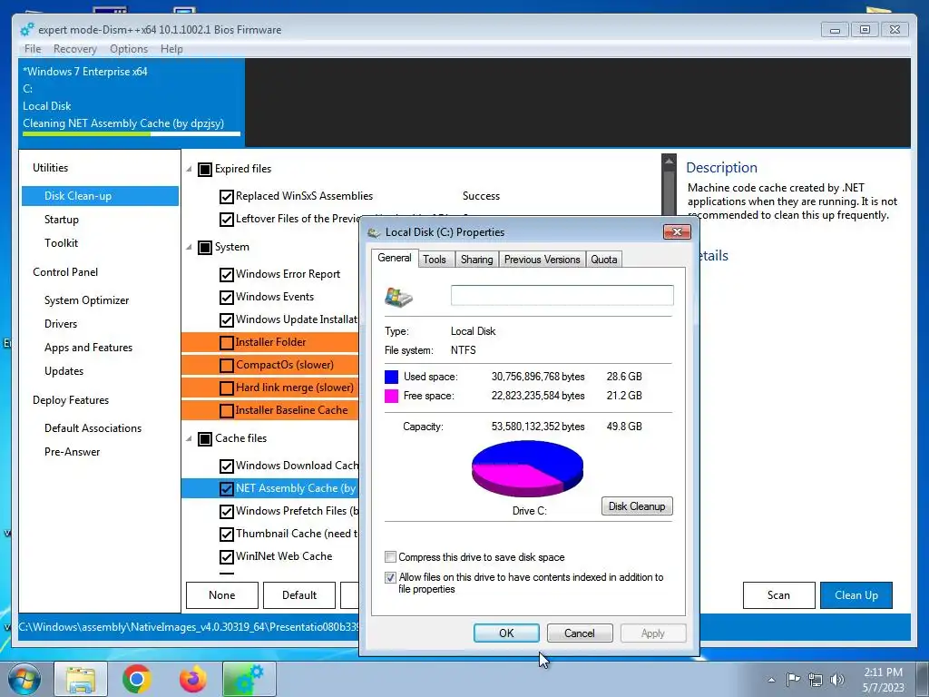
Task: Collapse the Expired files group
Action: point(189,170)
